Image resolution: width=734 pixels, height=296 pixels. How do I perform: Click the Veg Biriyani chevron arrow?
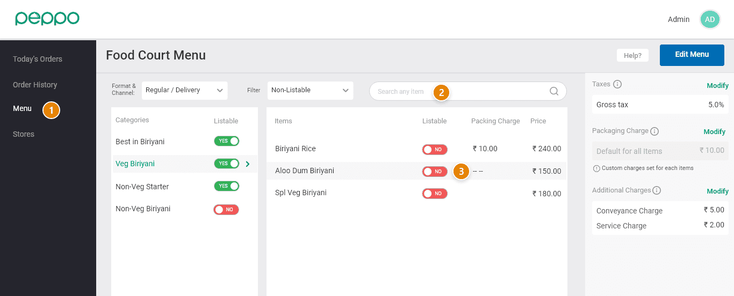(x=248, y=164)
